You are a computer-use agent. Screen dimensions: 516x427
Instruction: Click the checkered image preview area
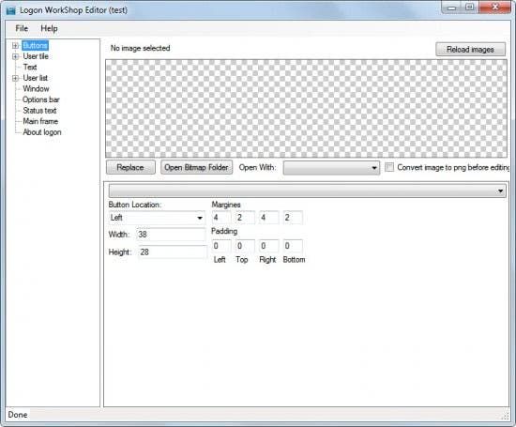click(306, 109)
